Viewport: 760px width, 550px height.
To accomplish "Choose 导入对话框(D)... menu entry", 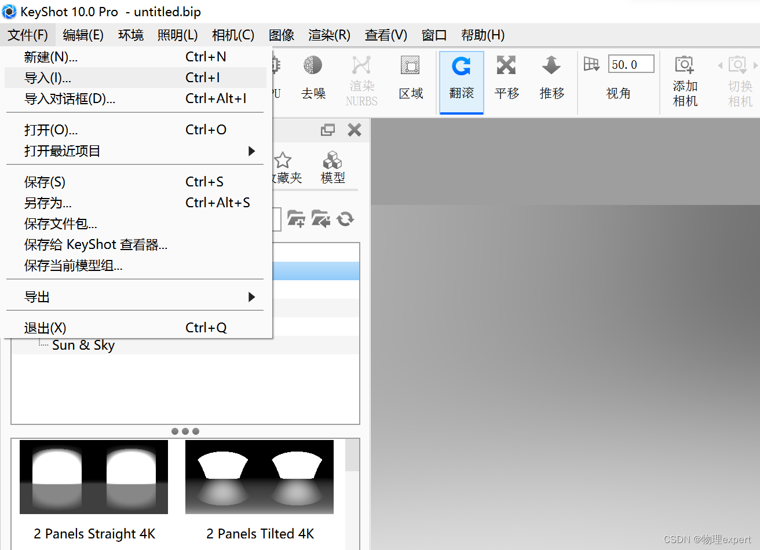I will tap(134, 98).
